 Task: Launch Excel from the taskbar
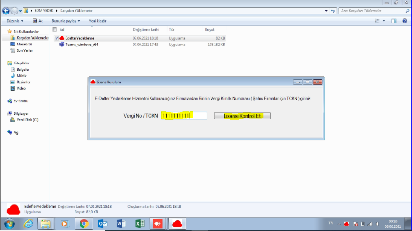(140, 224)
